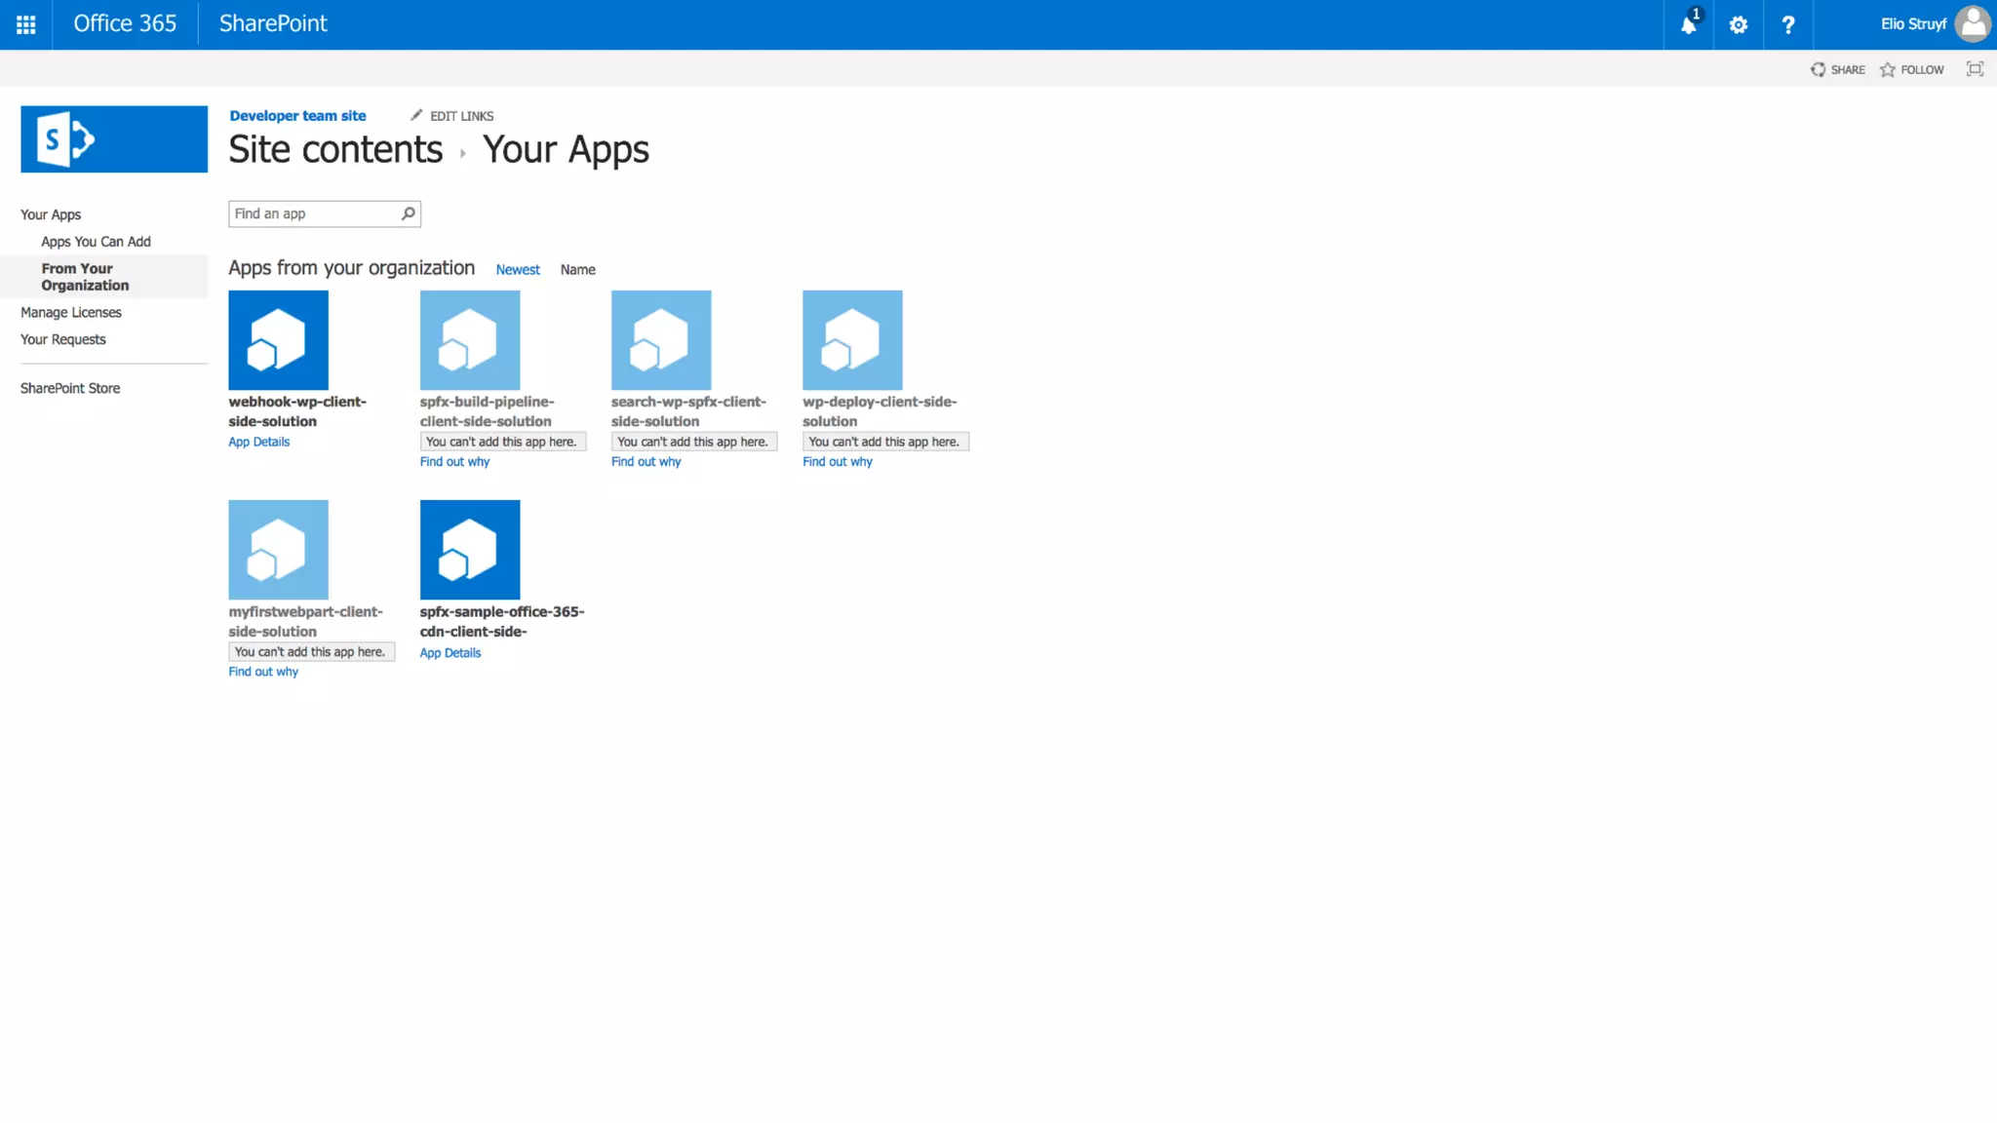This screenshot has width=1997, height=1123.
Task: Select Apps You Can Add in sidebar
Action: click(96, 242)
